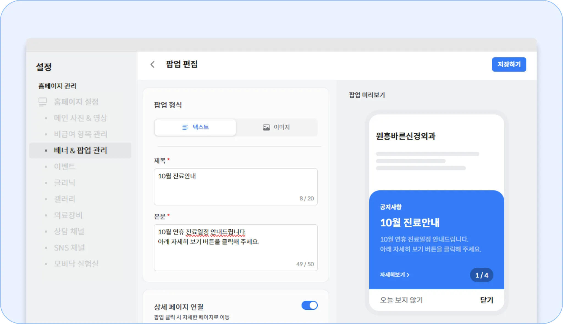563x324 pixels.
Task: Select 배너 & 팝업 관리 in sidebar
Action: click(x=80, y=150)
